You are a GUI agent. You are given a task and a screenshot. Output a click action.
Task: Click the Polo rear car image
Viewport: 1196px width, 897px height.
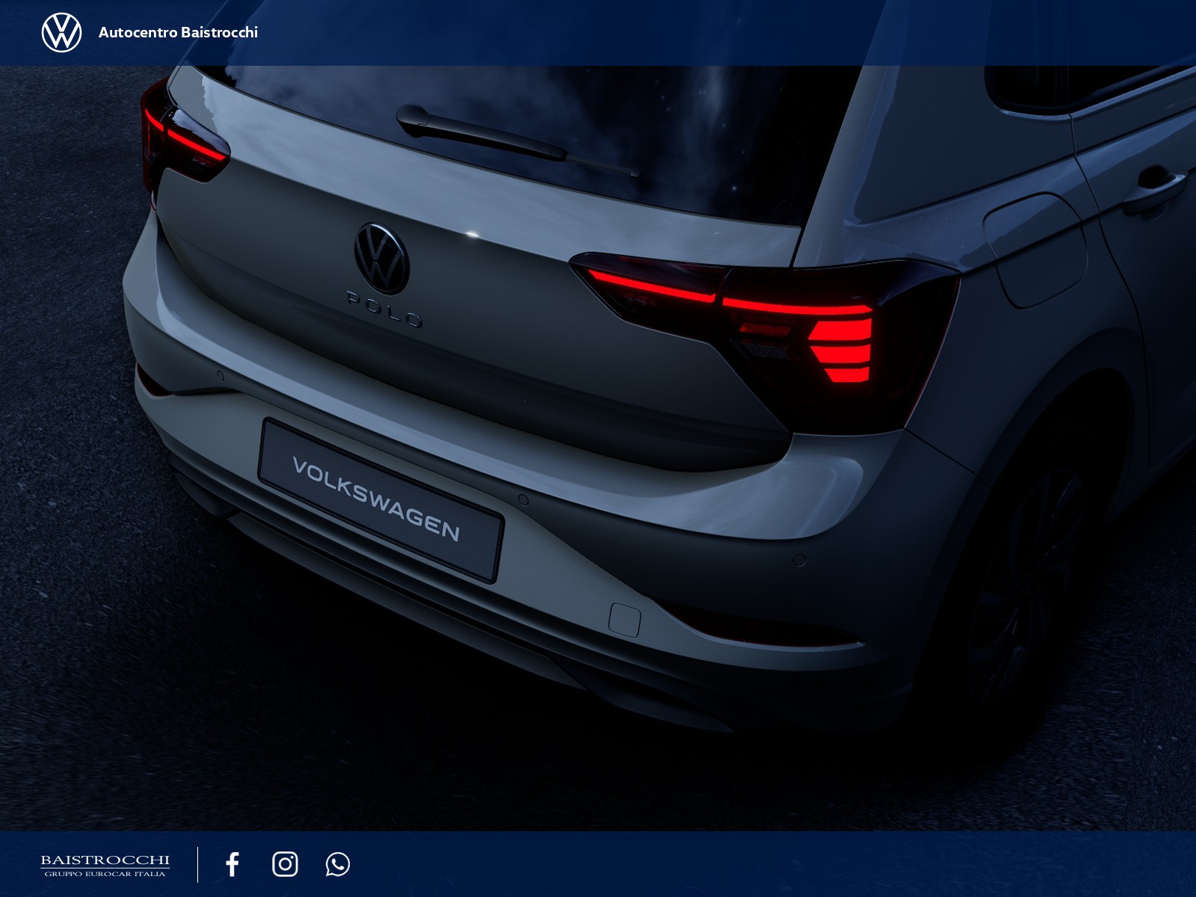[598, 449]
